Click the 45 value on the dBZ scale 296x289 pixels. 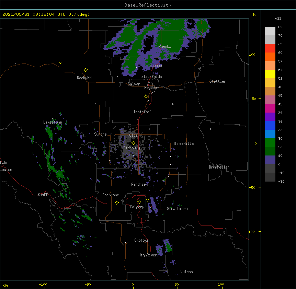pos(280,95)
